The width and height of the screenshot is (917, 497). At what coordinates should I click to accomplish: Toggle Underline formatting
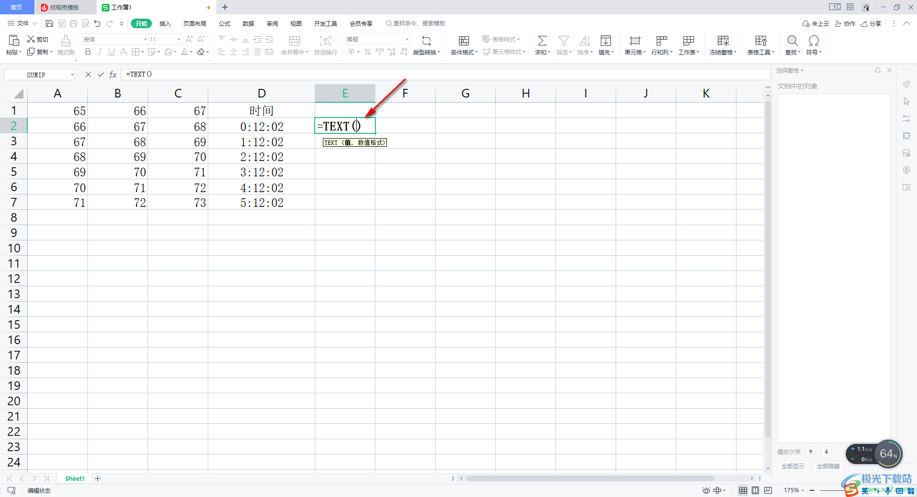(x=112, y=52)
